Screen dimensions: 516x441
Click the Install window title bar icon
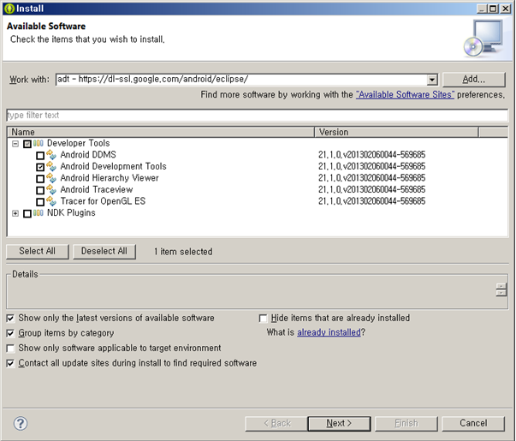9,9
